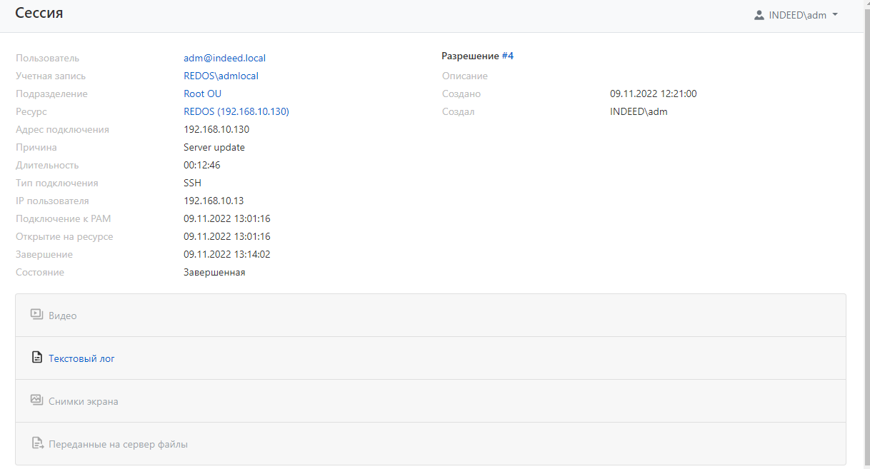Go to the Root OU division
Screen dimensions: 870x469
[202, 94]
